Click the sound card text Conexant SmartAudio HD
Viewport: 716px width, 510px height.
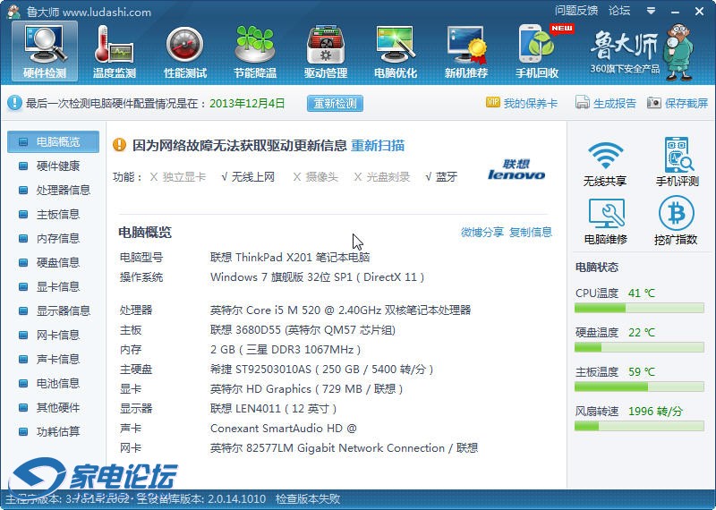pyautogui.click(x=283, y=429)
